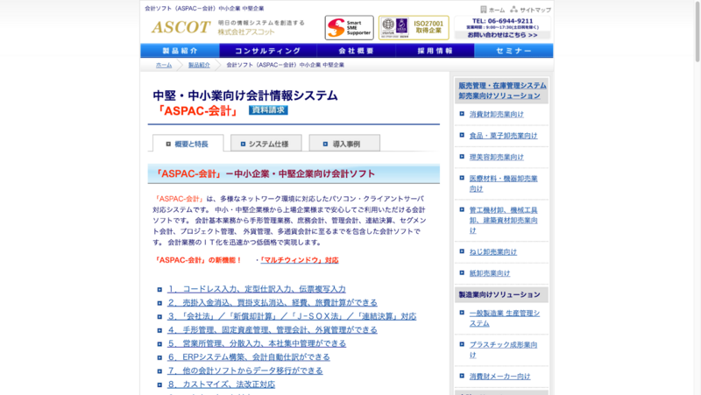The height and width of the screenshot is (395, 701).
Task: Click the bullet icon beside feature 6 ERPシステム構築
Action: pos(159,357)
